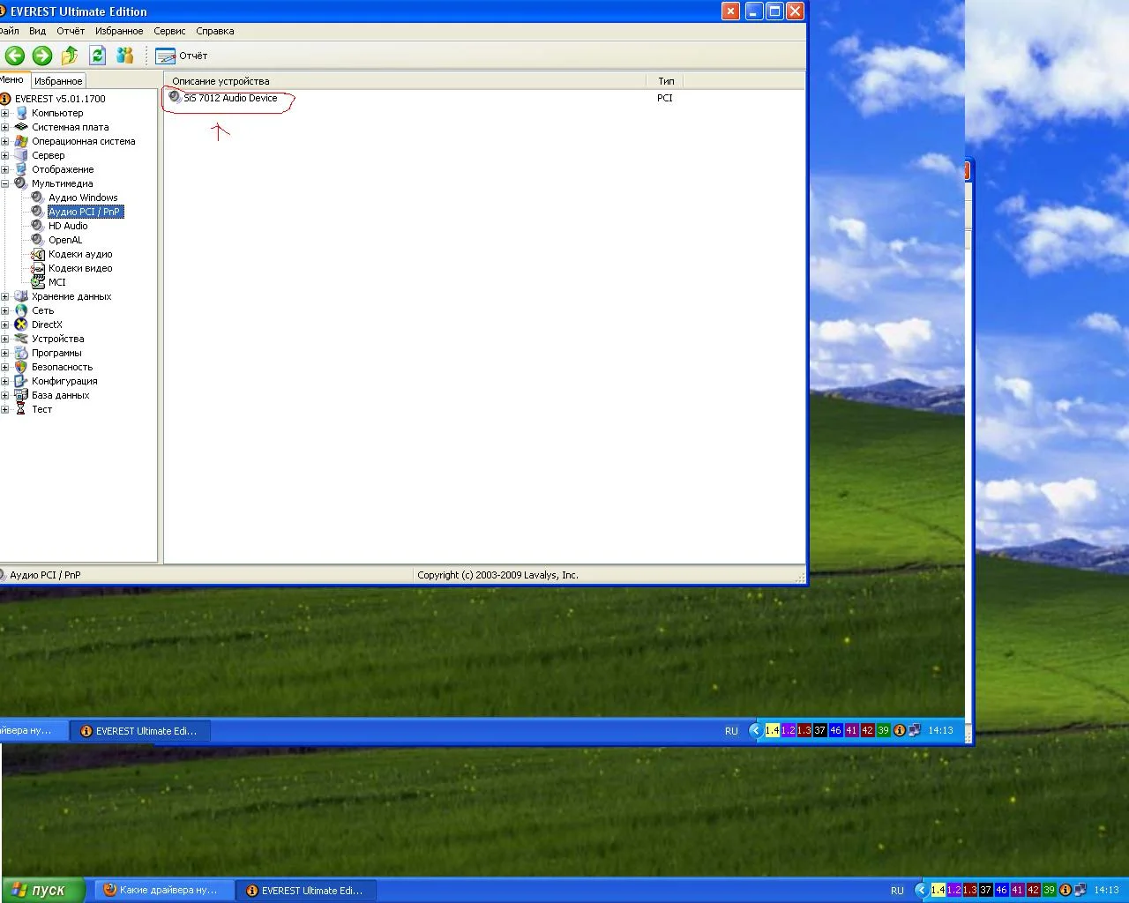Click the Отображение monitor icon
Screen dimensions: 1129x903
21,169
